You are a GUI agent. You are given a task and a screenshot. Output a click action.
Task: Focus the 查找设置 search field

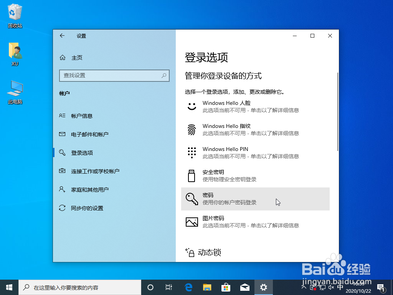click(114, 76)
